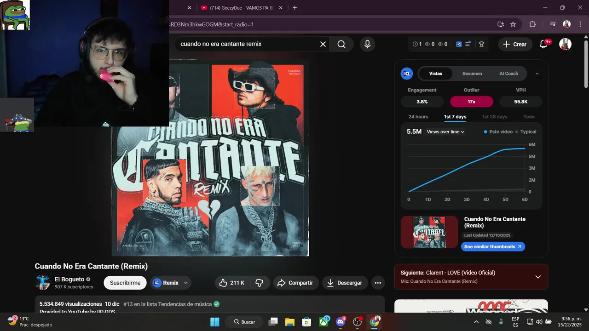
Task: Click the magnifier search button
Action: click(341, 44)
